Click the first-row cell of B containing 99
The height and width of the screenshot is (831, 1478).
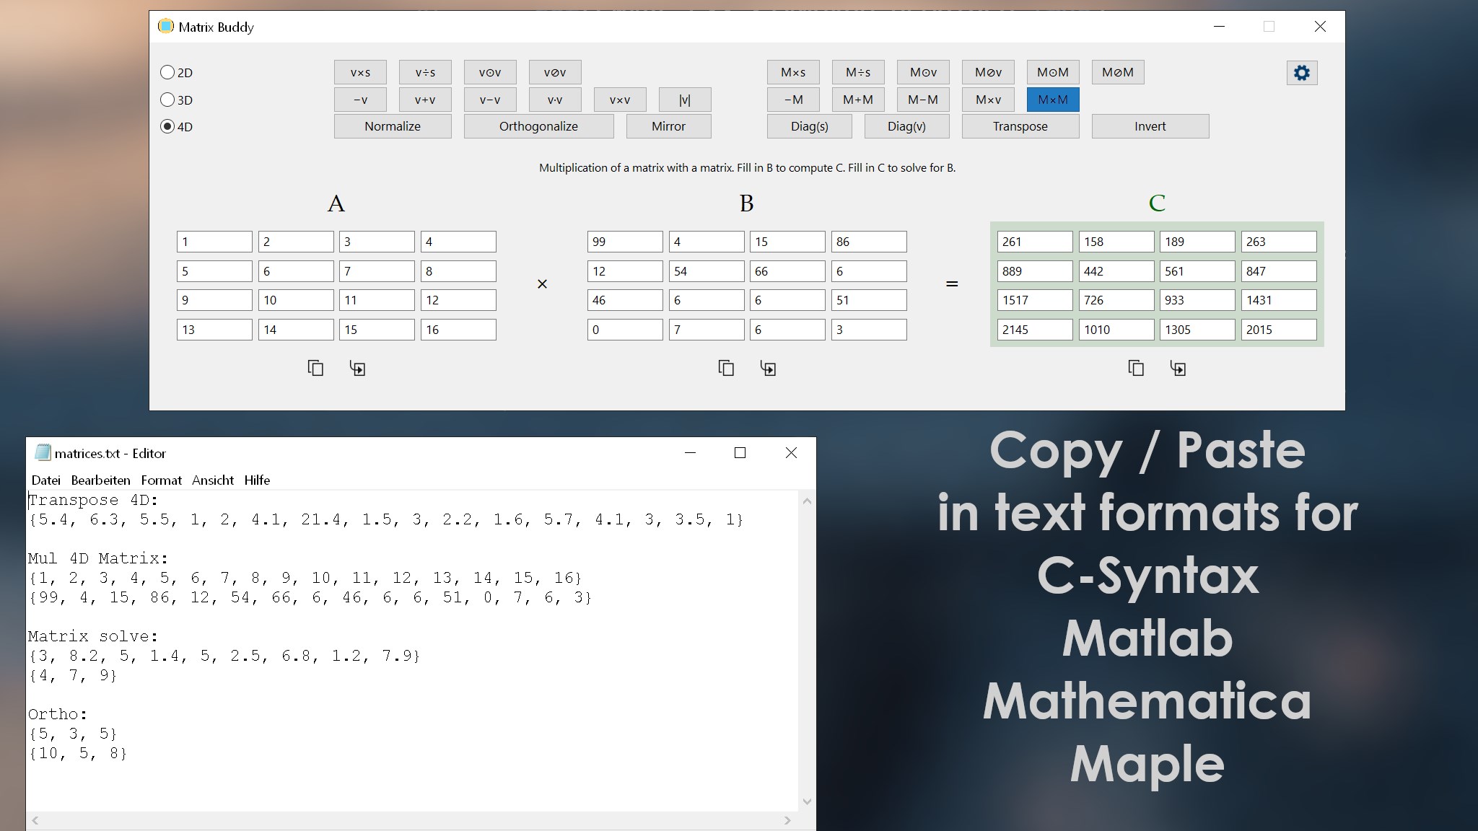[x=624, y=242]
